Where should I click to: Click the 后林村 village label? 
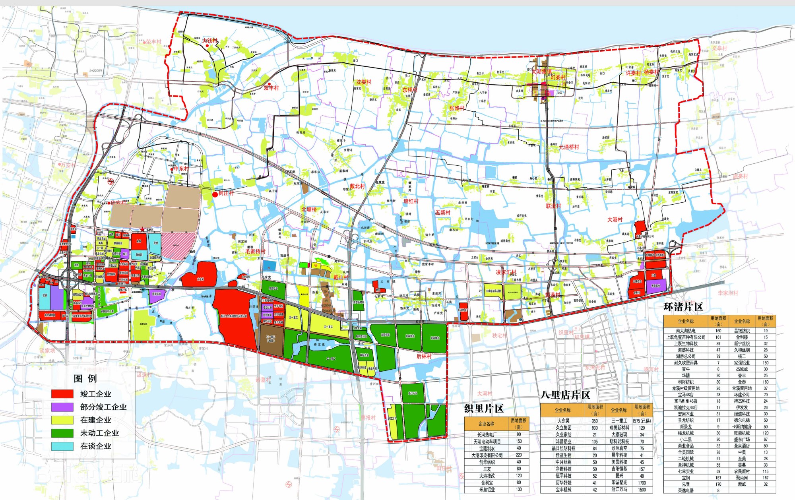coord(424,356)
